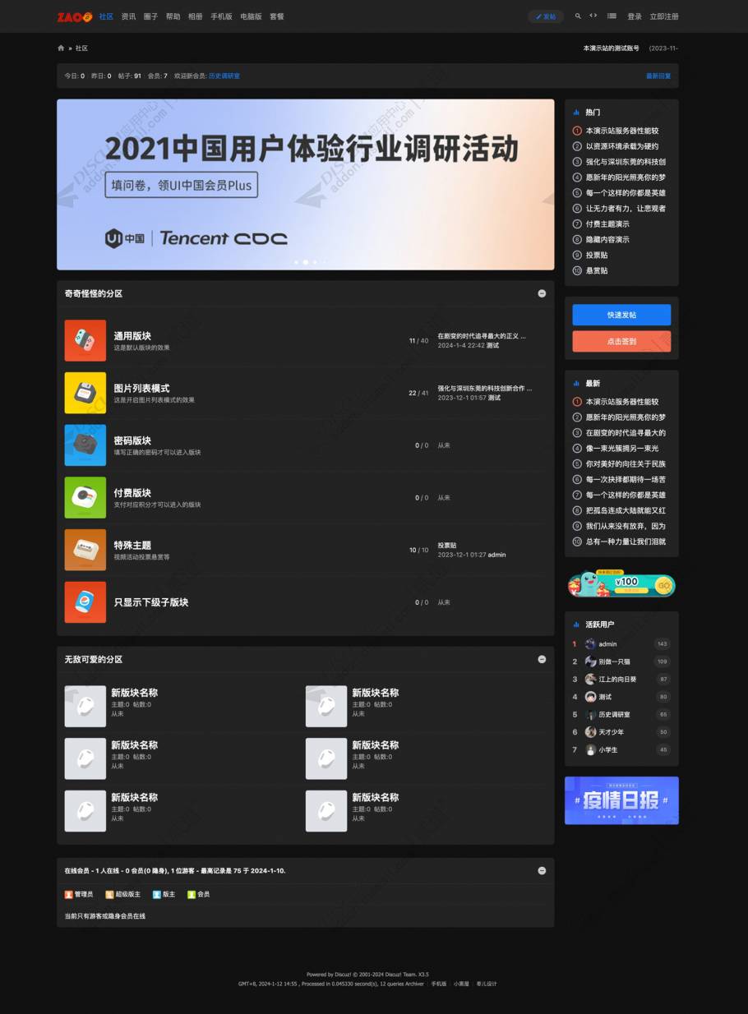
Task: Click the blue 快速发帖 button
Action: 621,315
